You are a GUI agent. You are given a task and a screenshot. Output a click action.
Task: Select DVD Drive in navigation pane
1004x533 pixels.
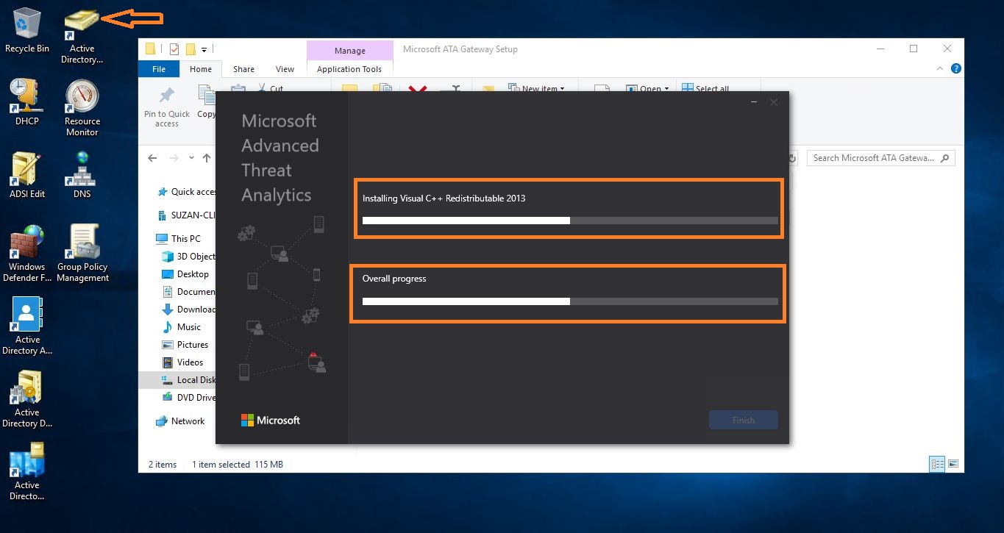(188, 398)
